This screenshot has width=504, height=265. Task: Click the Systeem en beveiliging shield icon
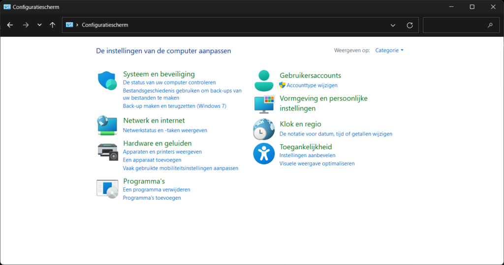pos(107,80)
